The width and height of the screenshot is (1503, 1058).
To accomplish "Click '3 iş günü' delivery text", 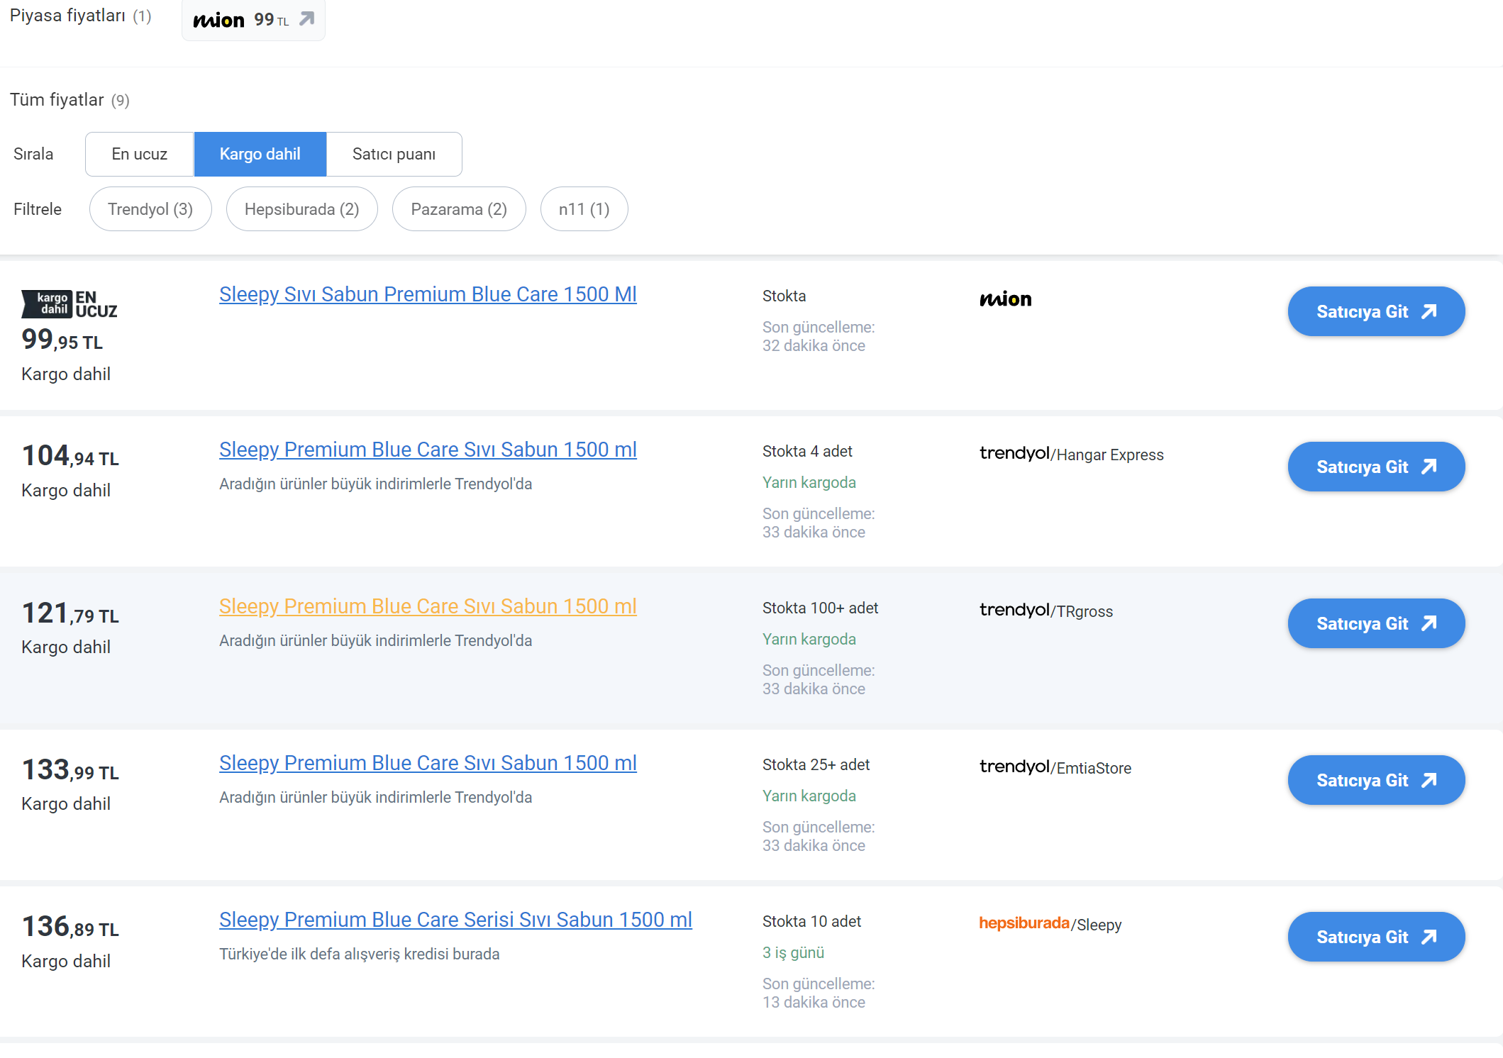I will point(793,952).
